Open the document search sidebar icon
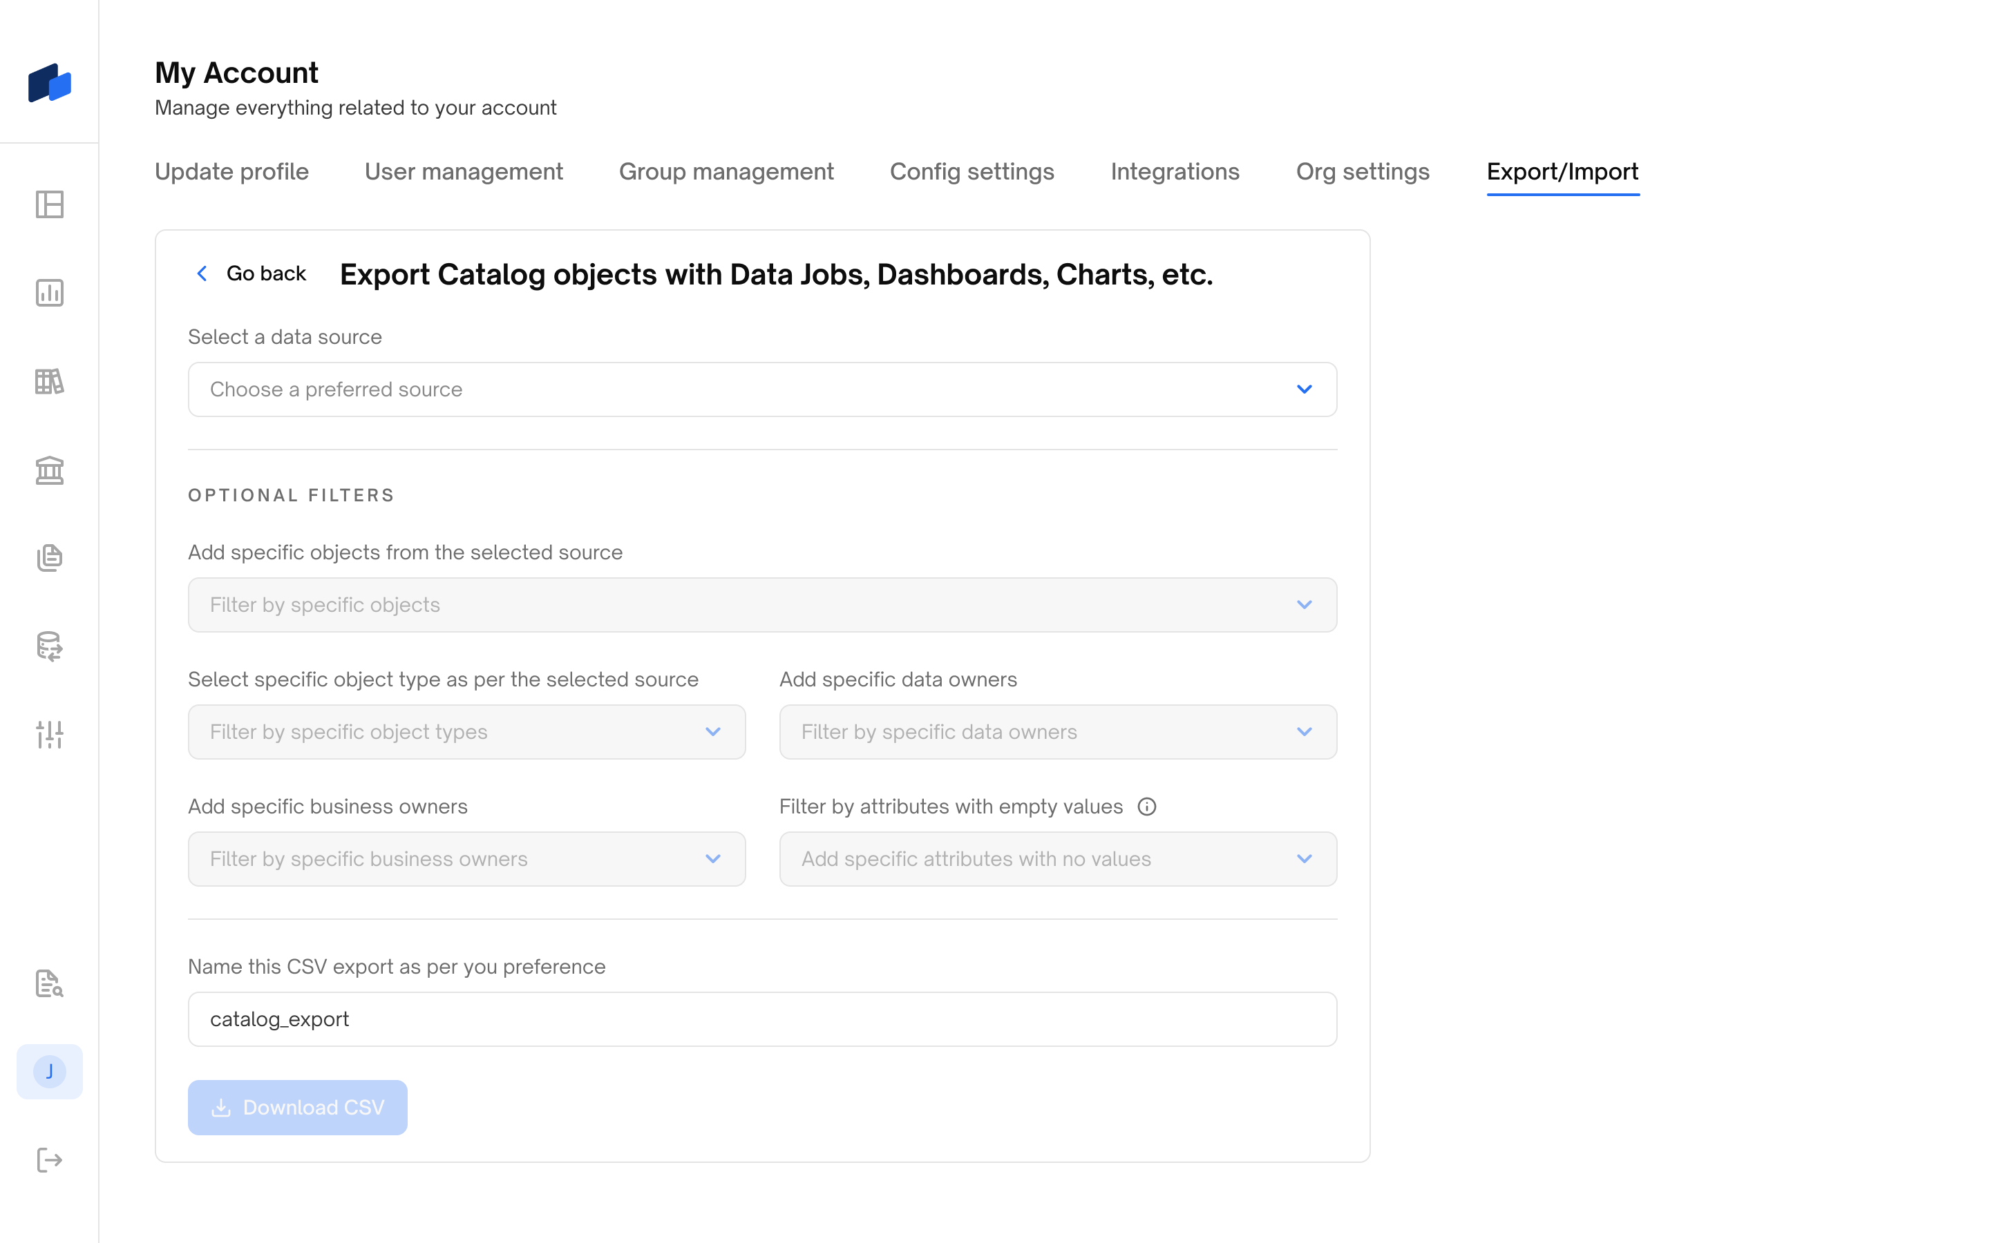 pyautogui.click(x=49, y=983)
